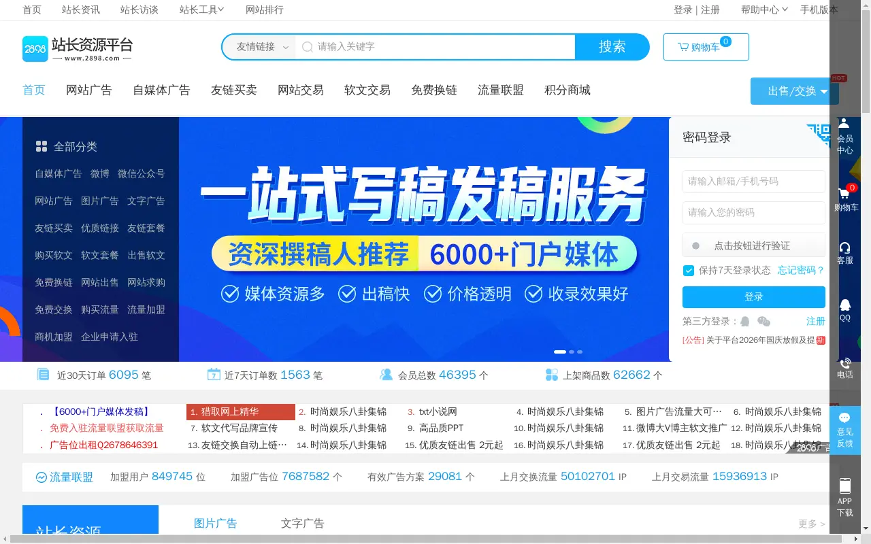Open the shopping cart icon in header
871x544 pixels.
[683, 47]
